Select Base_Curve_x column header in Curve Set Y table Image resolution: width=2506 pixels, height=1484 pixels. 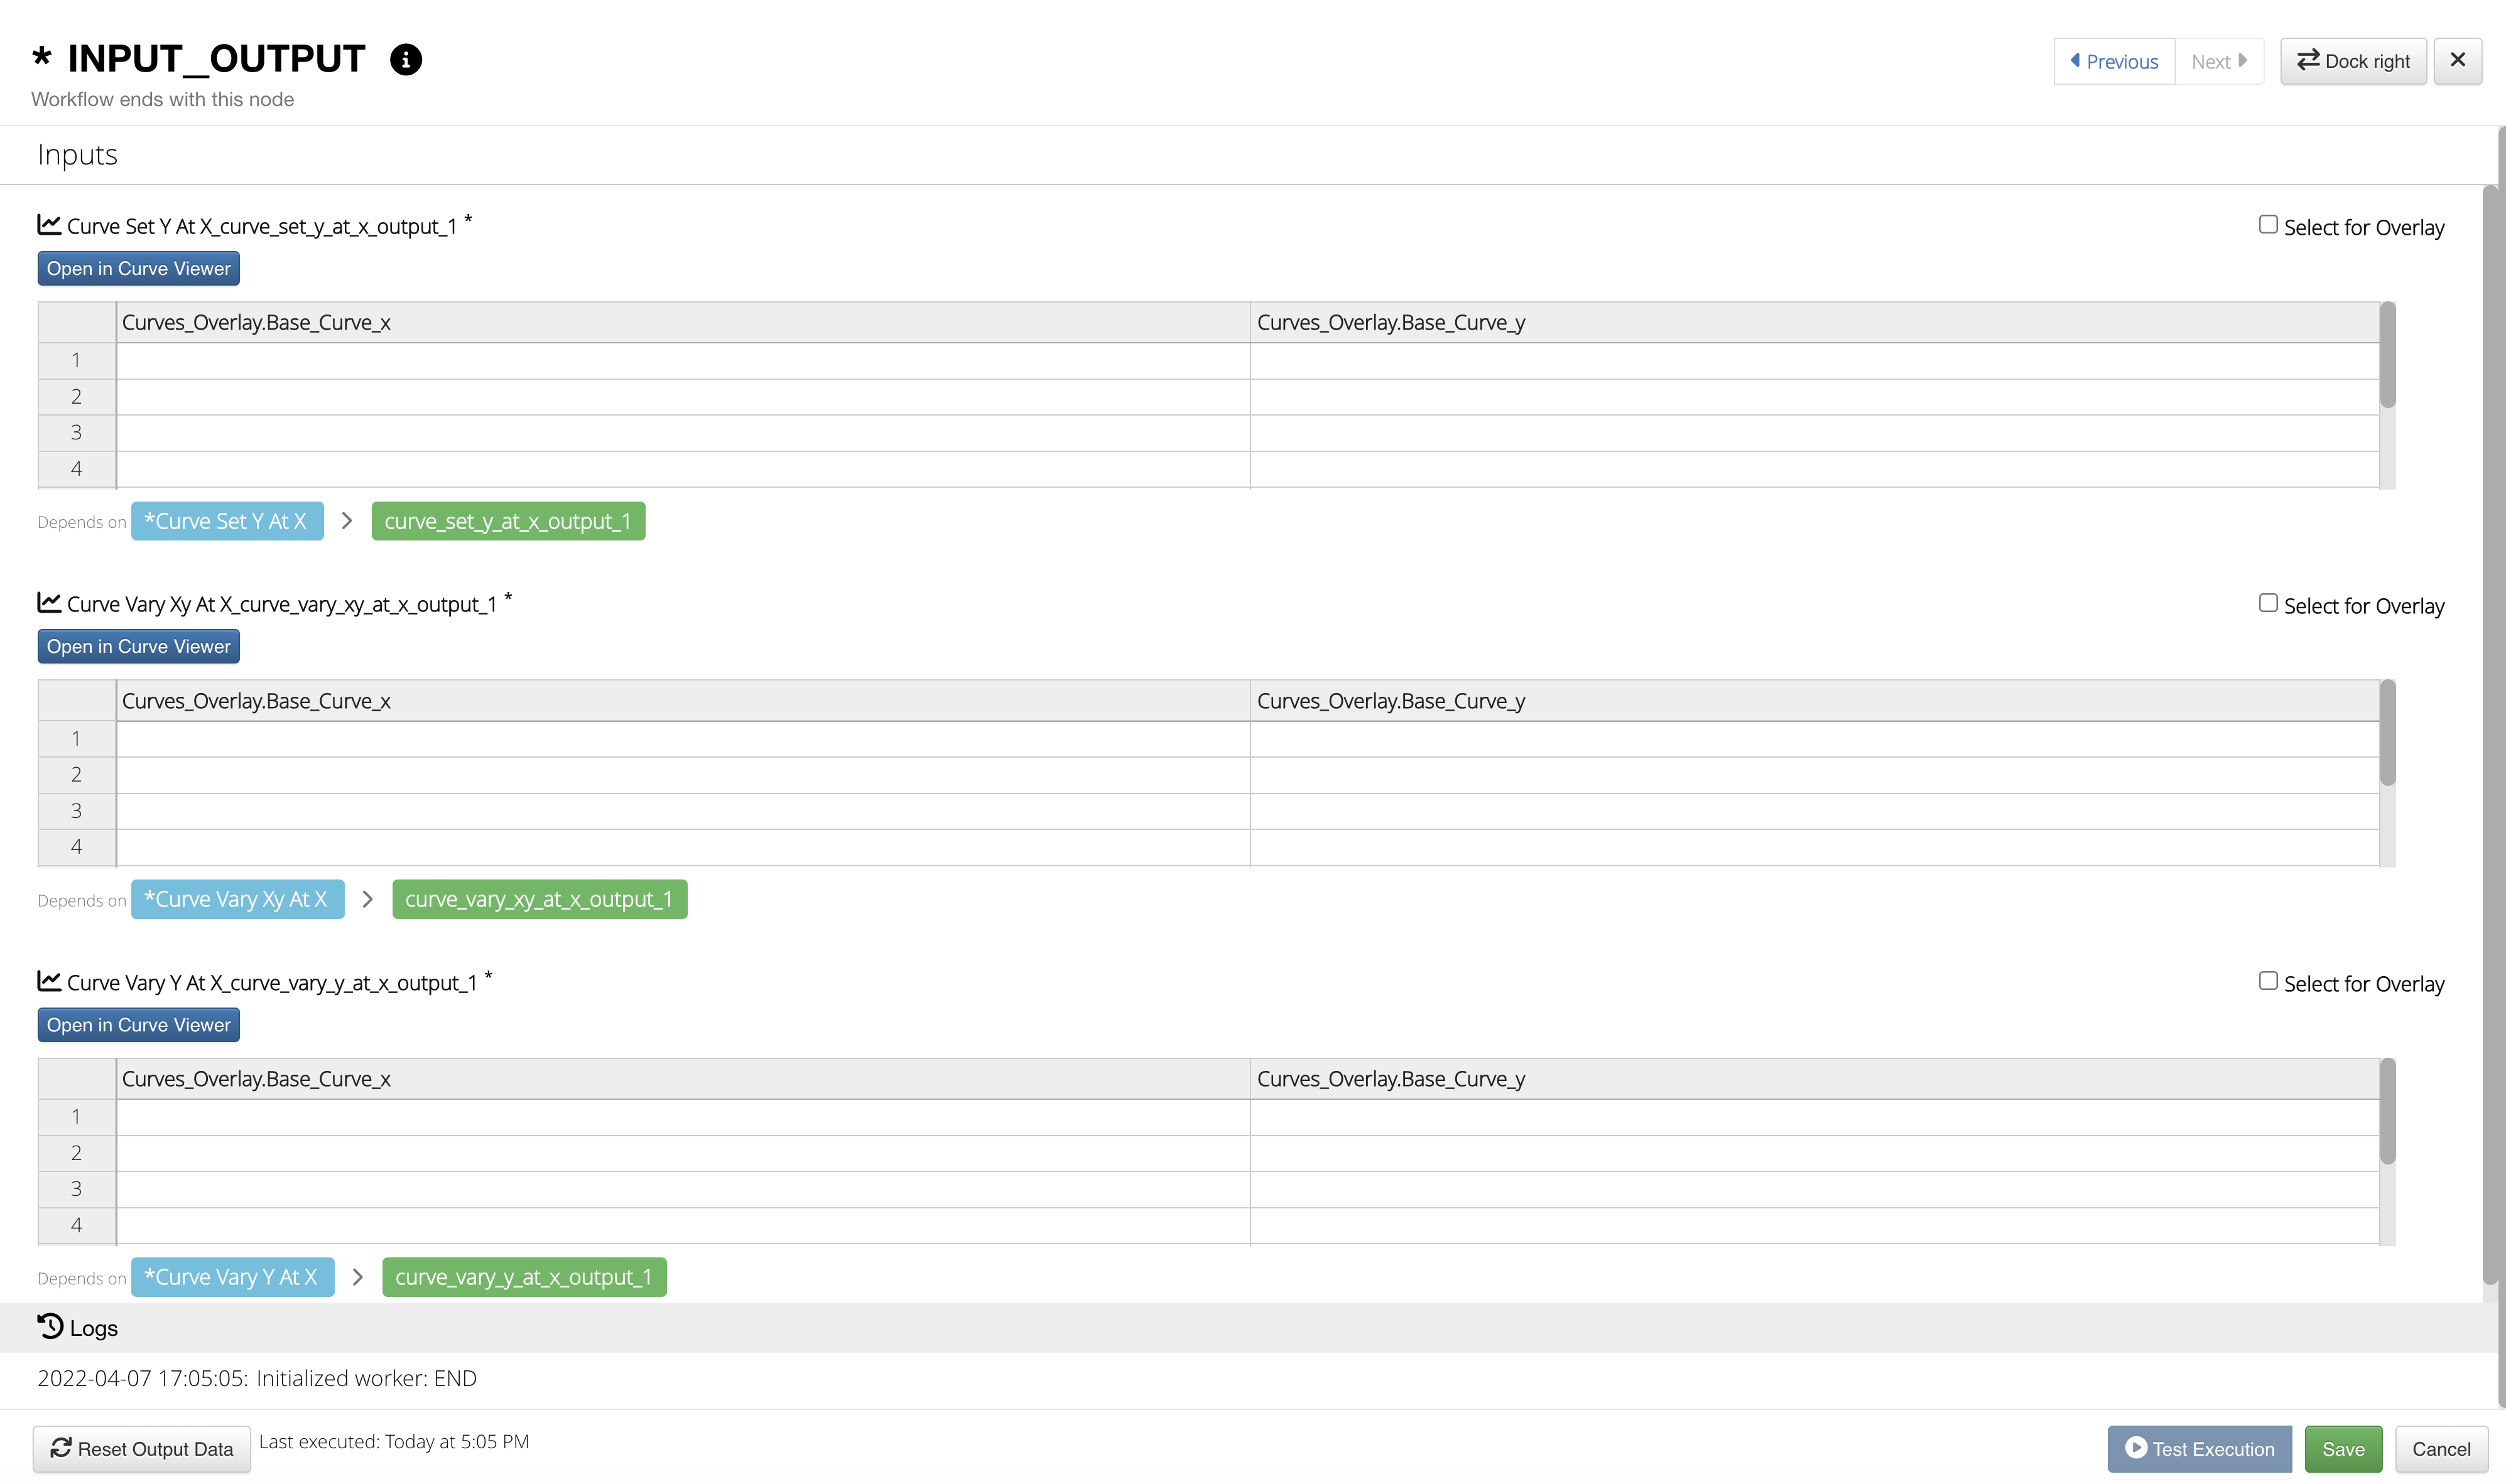[683, 322]
